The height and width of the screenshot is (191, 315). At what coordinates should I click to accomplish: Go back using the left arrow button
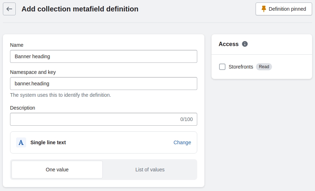tap(9, 9)
